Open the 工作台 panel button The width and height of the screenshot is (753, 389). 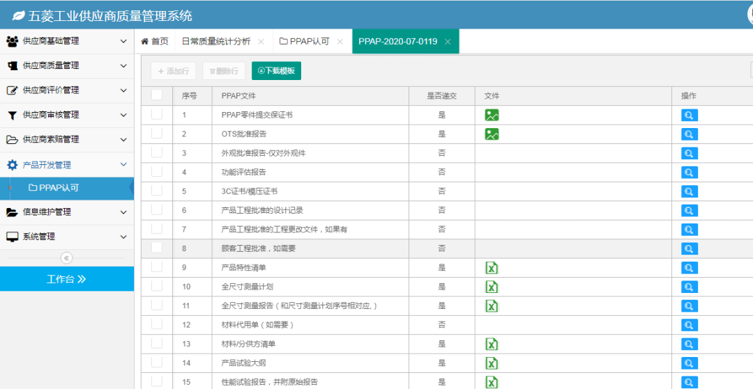click(x=67, y=279)
